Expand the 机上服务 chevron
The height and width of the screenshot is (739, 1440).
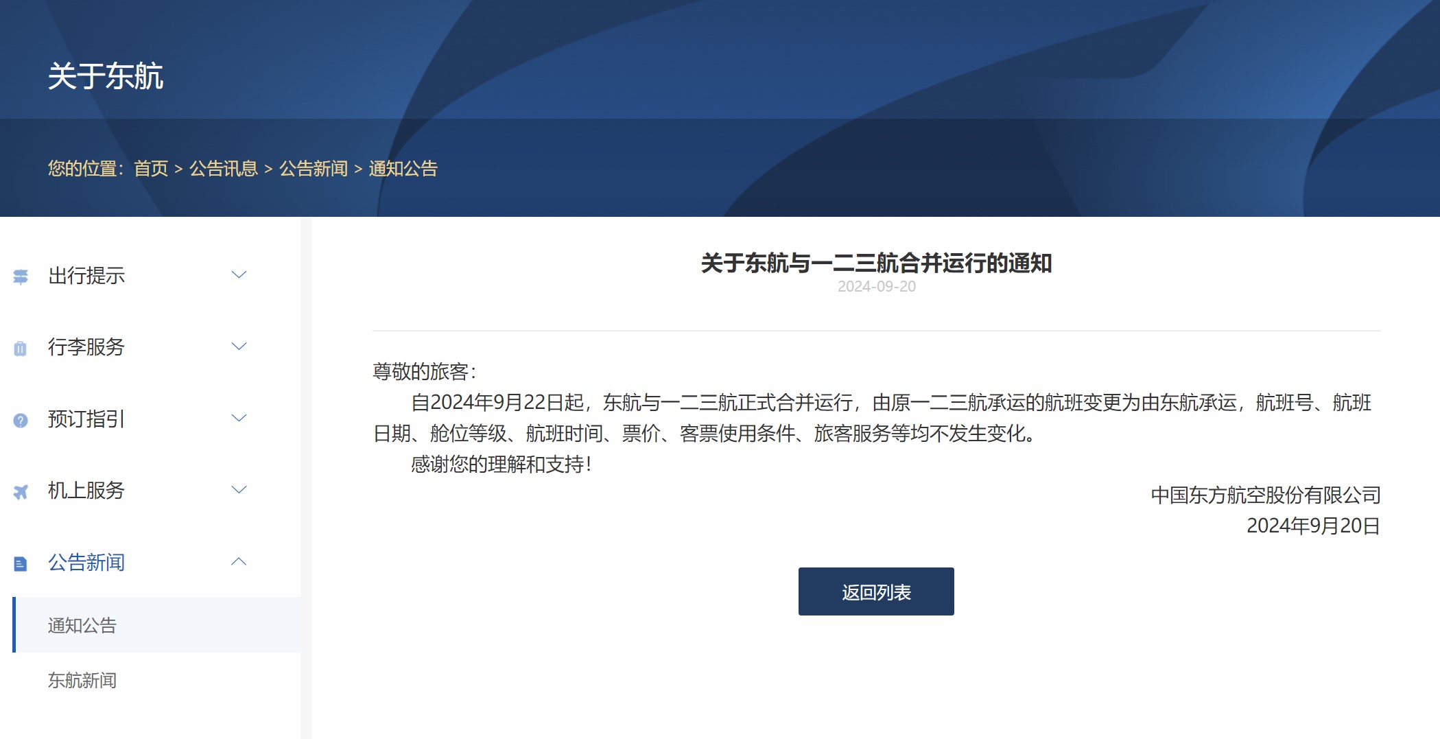coord(239,490)
